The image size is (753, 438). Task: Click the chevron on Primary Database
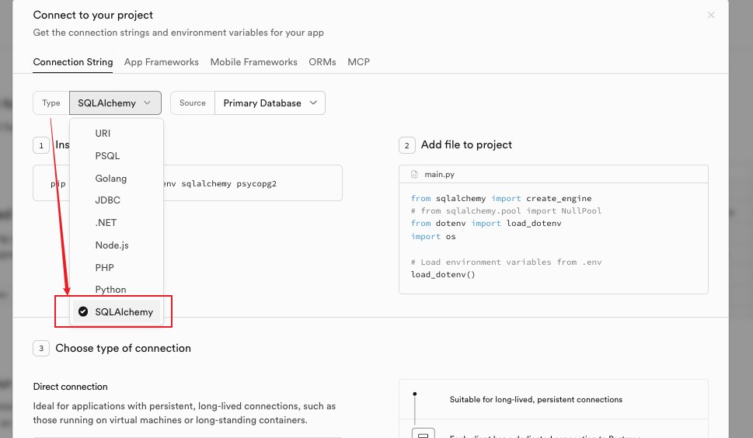tap(313, 103)
